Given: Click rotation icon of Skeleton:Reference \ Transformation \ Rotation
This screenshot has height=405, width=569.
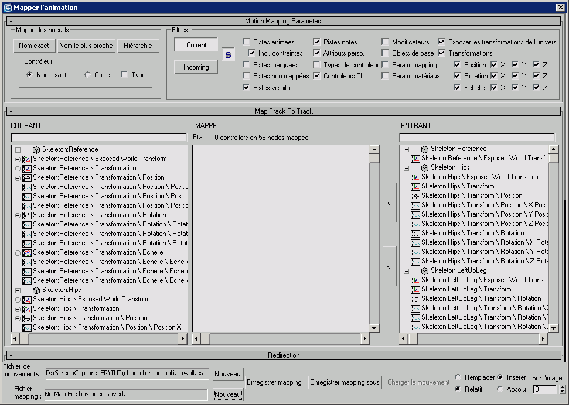Looking at the screenshot, I should 27,215.
